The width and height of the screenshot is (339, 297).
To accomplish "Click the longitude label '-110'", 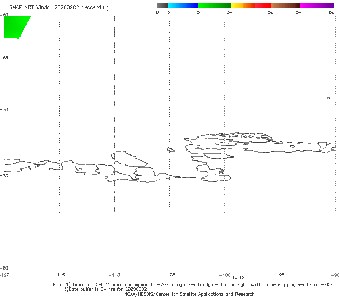I will click(115, 275).
